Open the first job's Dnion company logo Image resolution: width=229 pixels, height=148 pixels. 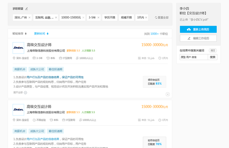[18, 48]
